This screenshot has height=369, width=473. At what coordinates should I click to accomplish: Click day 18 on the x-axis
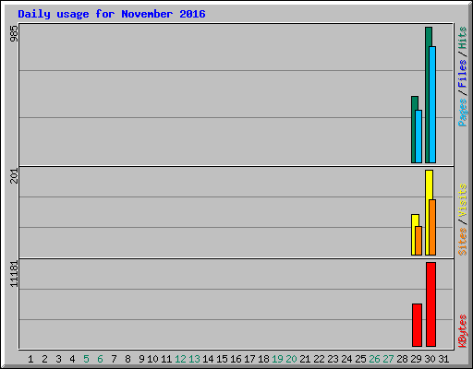(263, 359)
